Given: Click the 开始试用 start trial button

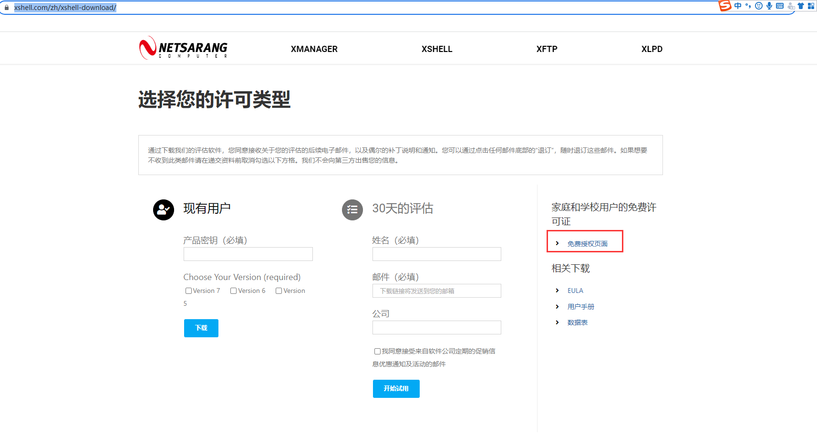Looking at the screenshot, I should (396, 389).
